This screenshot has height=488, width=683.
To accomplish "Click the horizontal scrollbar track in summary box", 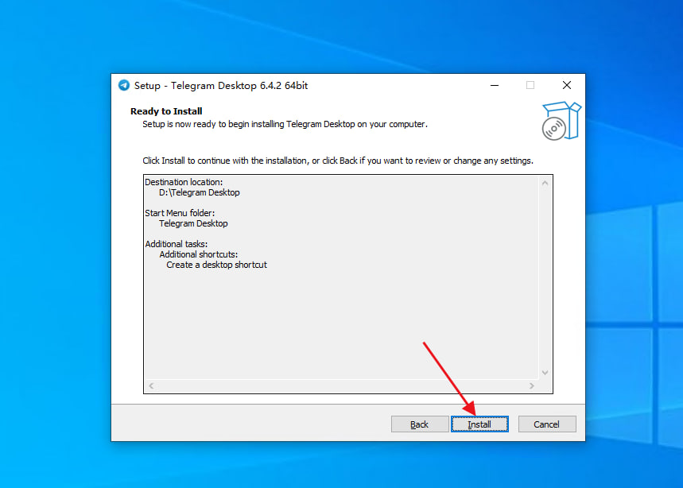I will 342,385.
